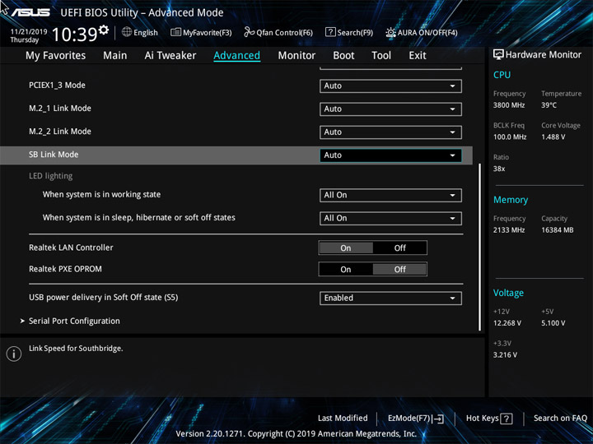Click the 10:39 clock display
The image size is (593, 444).
click(x=74, y=35)
